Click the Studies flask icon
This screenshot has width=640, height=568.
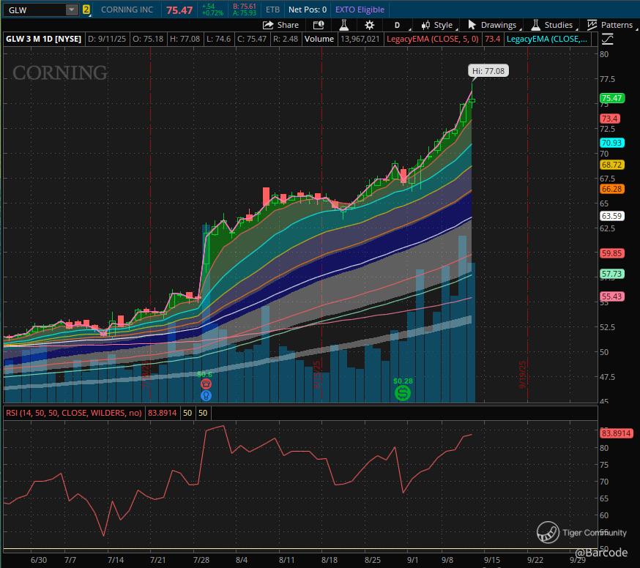click(536, 25)
